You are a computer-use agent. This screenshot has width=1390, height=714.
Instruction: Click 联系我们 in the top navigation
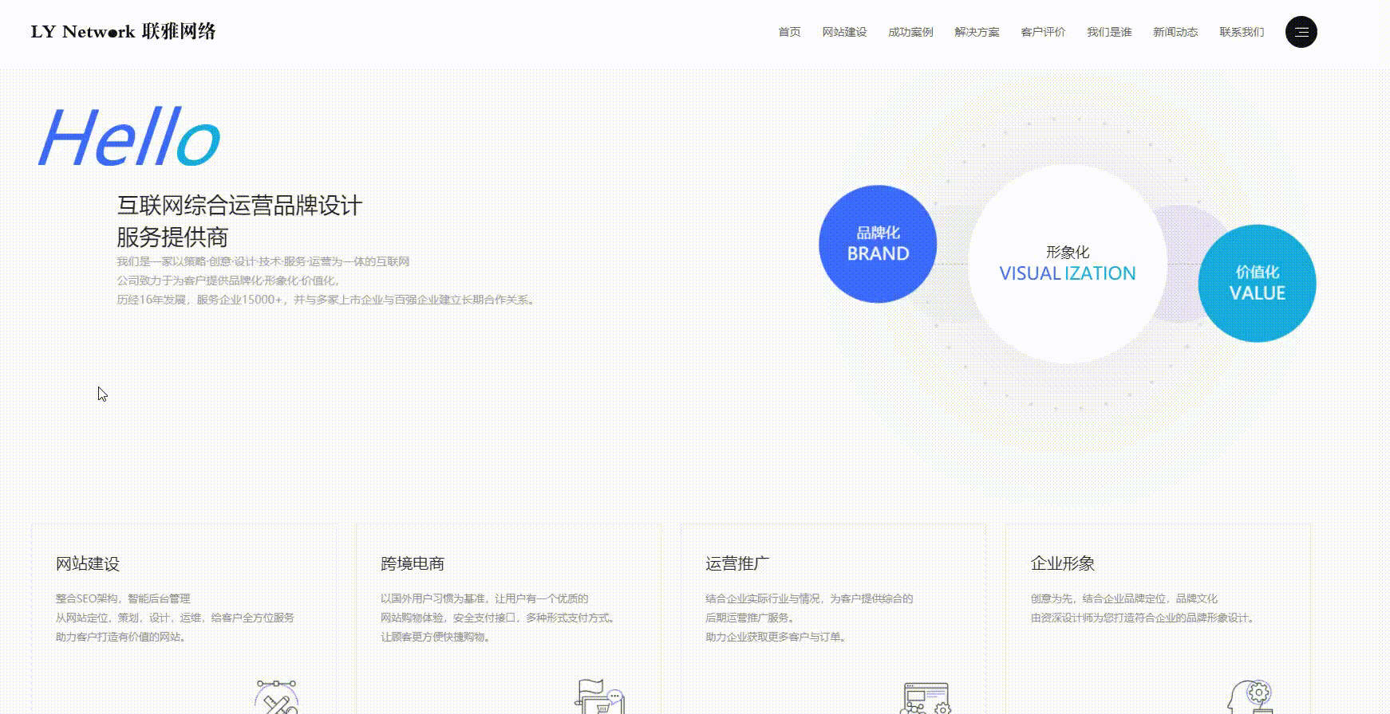(x=1242, y=32)
